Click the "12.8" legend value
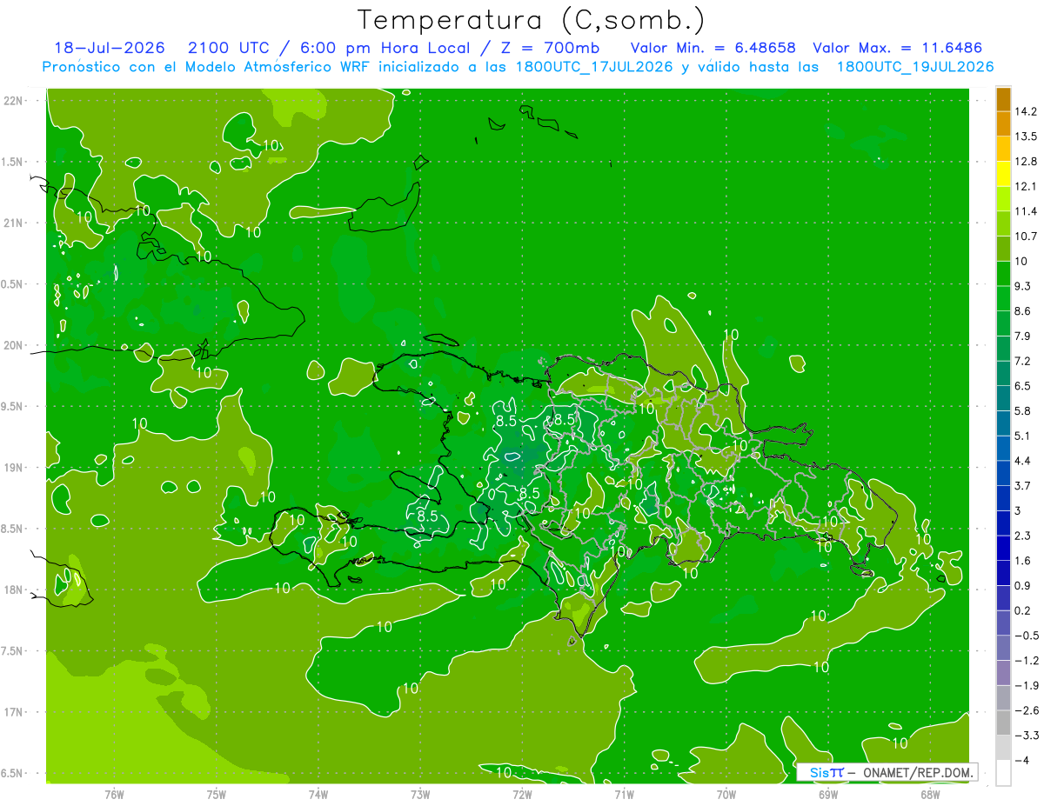The width and height of the screenshot is (1044, 806). point(1026,162)
